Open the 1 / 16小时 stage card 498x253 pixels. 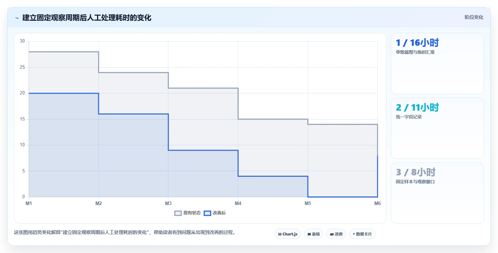click(437, 63)
